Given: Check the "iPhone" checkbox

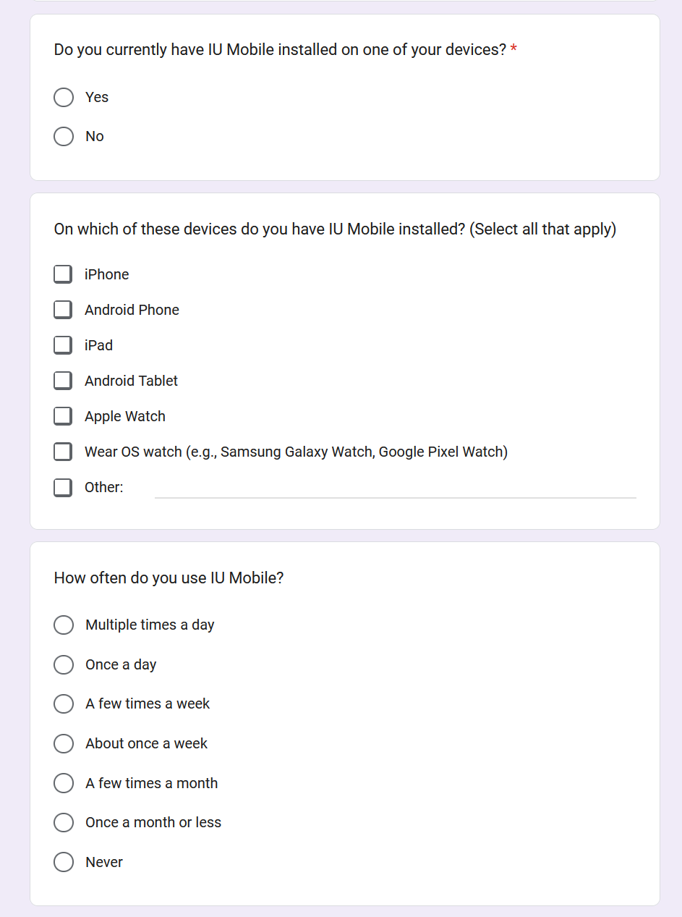Looking at the screenshot, I should point(63,274).
